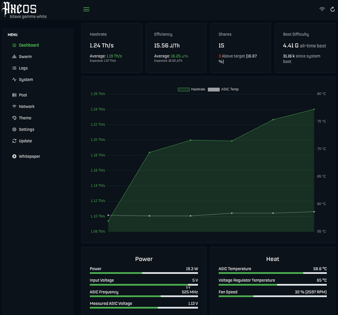Click the Dashboard home icon
The width and height of the screenshot is (338, 315).
pyautogui.click(x=14, y=45)
